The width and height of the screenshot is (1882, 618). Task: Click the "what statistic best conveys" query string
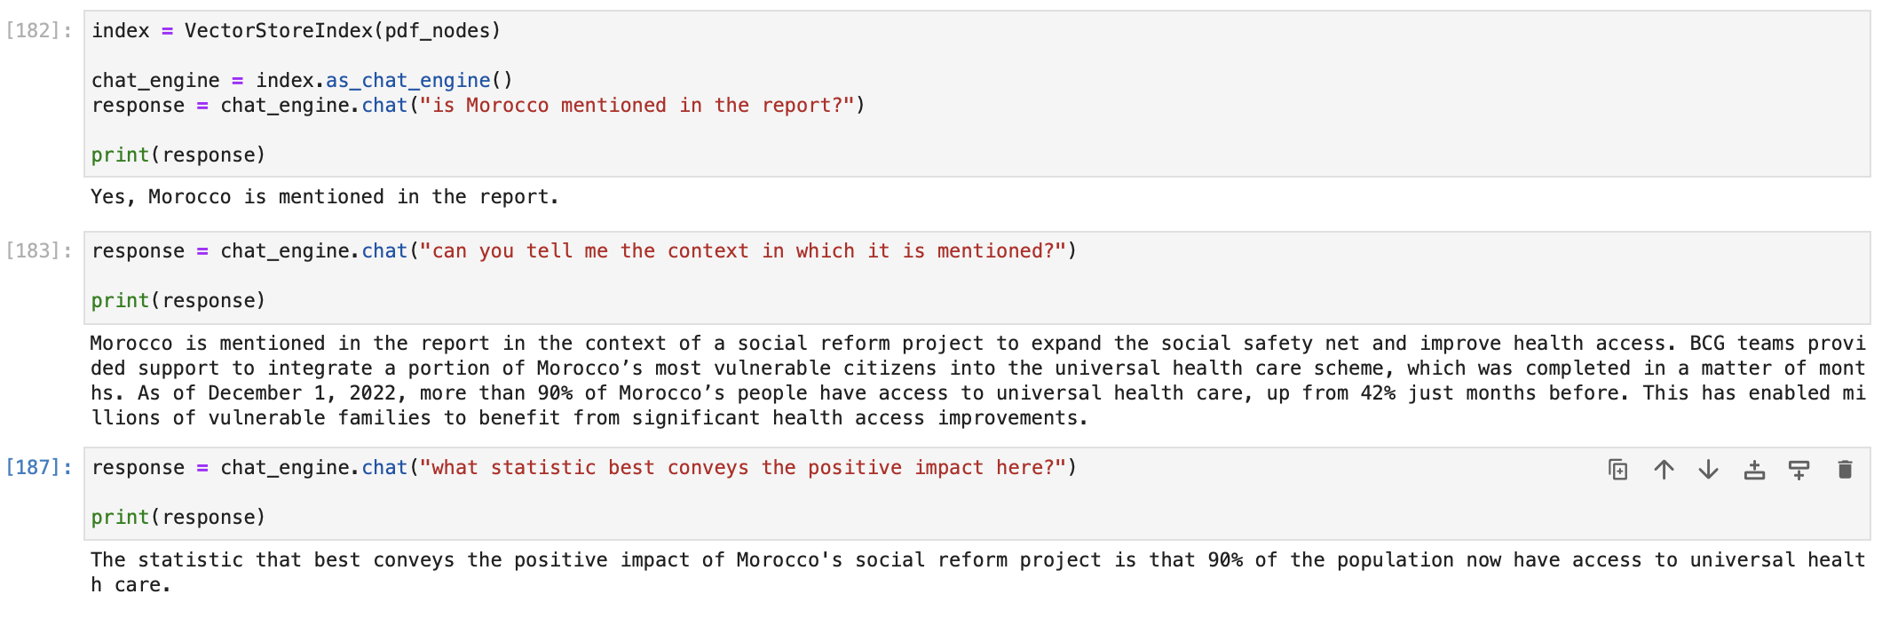pyautogui.click(x=741, y=468)
